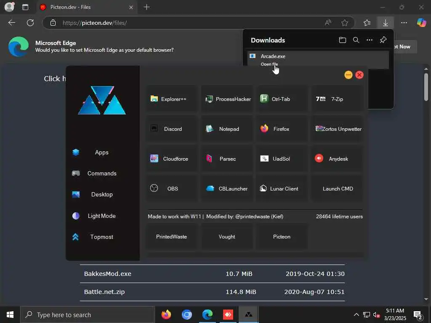Launch Cloudforce app tile
Screen dimensions: 431x323
click(171, 159)
